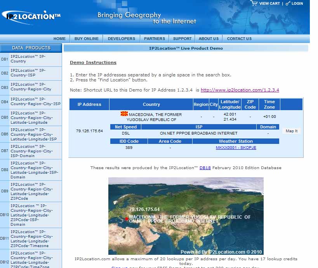Select DB8 Latitude-Longitude-ISP-Domain product
318x268 pixels.
click(31, 170)
